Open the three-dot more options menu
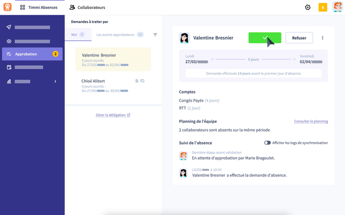The image size is (345, 215). (x=322, y=38)
